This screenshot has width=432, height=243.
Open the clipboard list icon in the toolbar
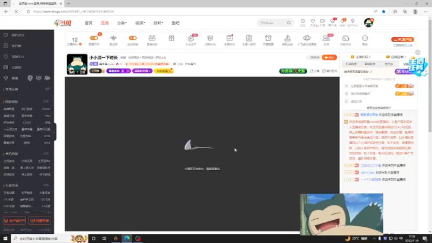click(x=249, y=38)
